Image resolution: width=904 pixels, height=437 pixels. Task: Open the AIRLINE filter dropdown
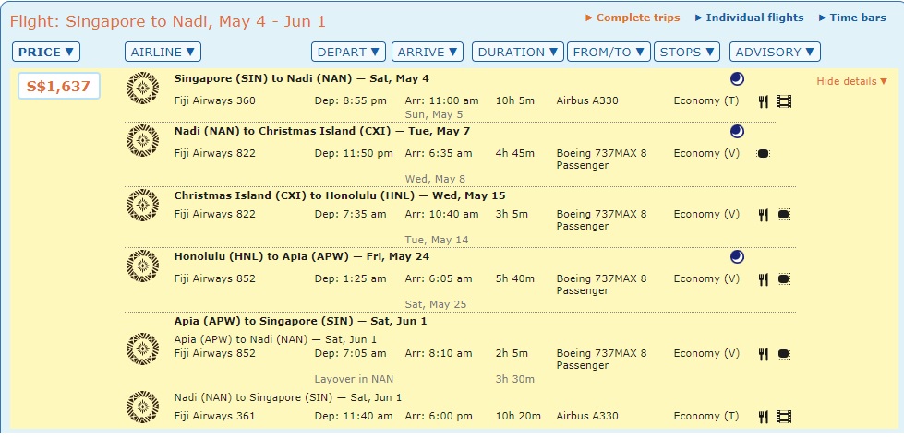pos(163,52)
